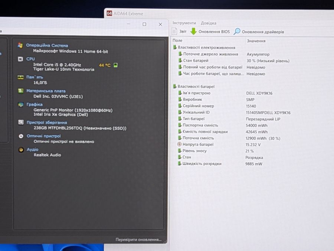
Task: Click the battery icon beside Ім'я пристрою
Action: [180, 93]
